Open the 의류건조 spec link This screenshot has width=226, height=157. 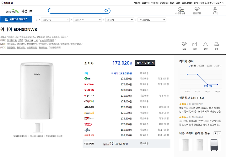(x=11, y=48)
